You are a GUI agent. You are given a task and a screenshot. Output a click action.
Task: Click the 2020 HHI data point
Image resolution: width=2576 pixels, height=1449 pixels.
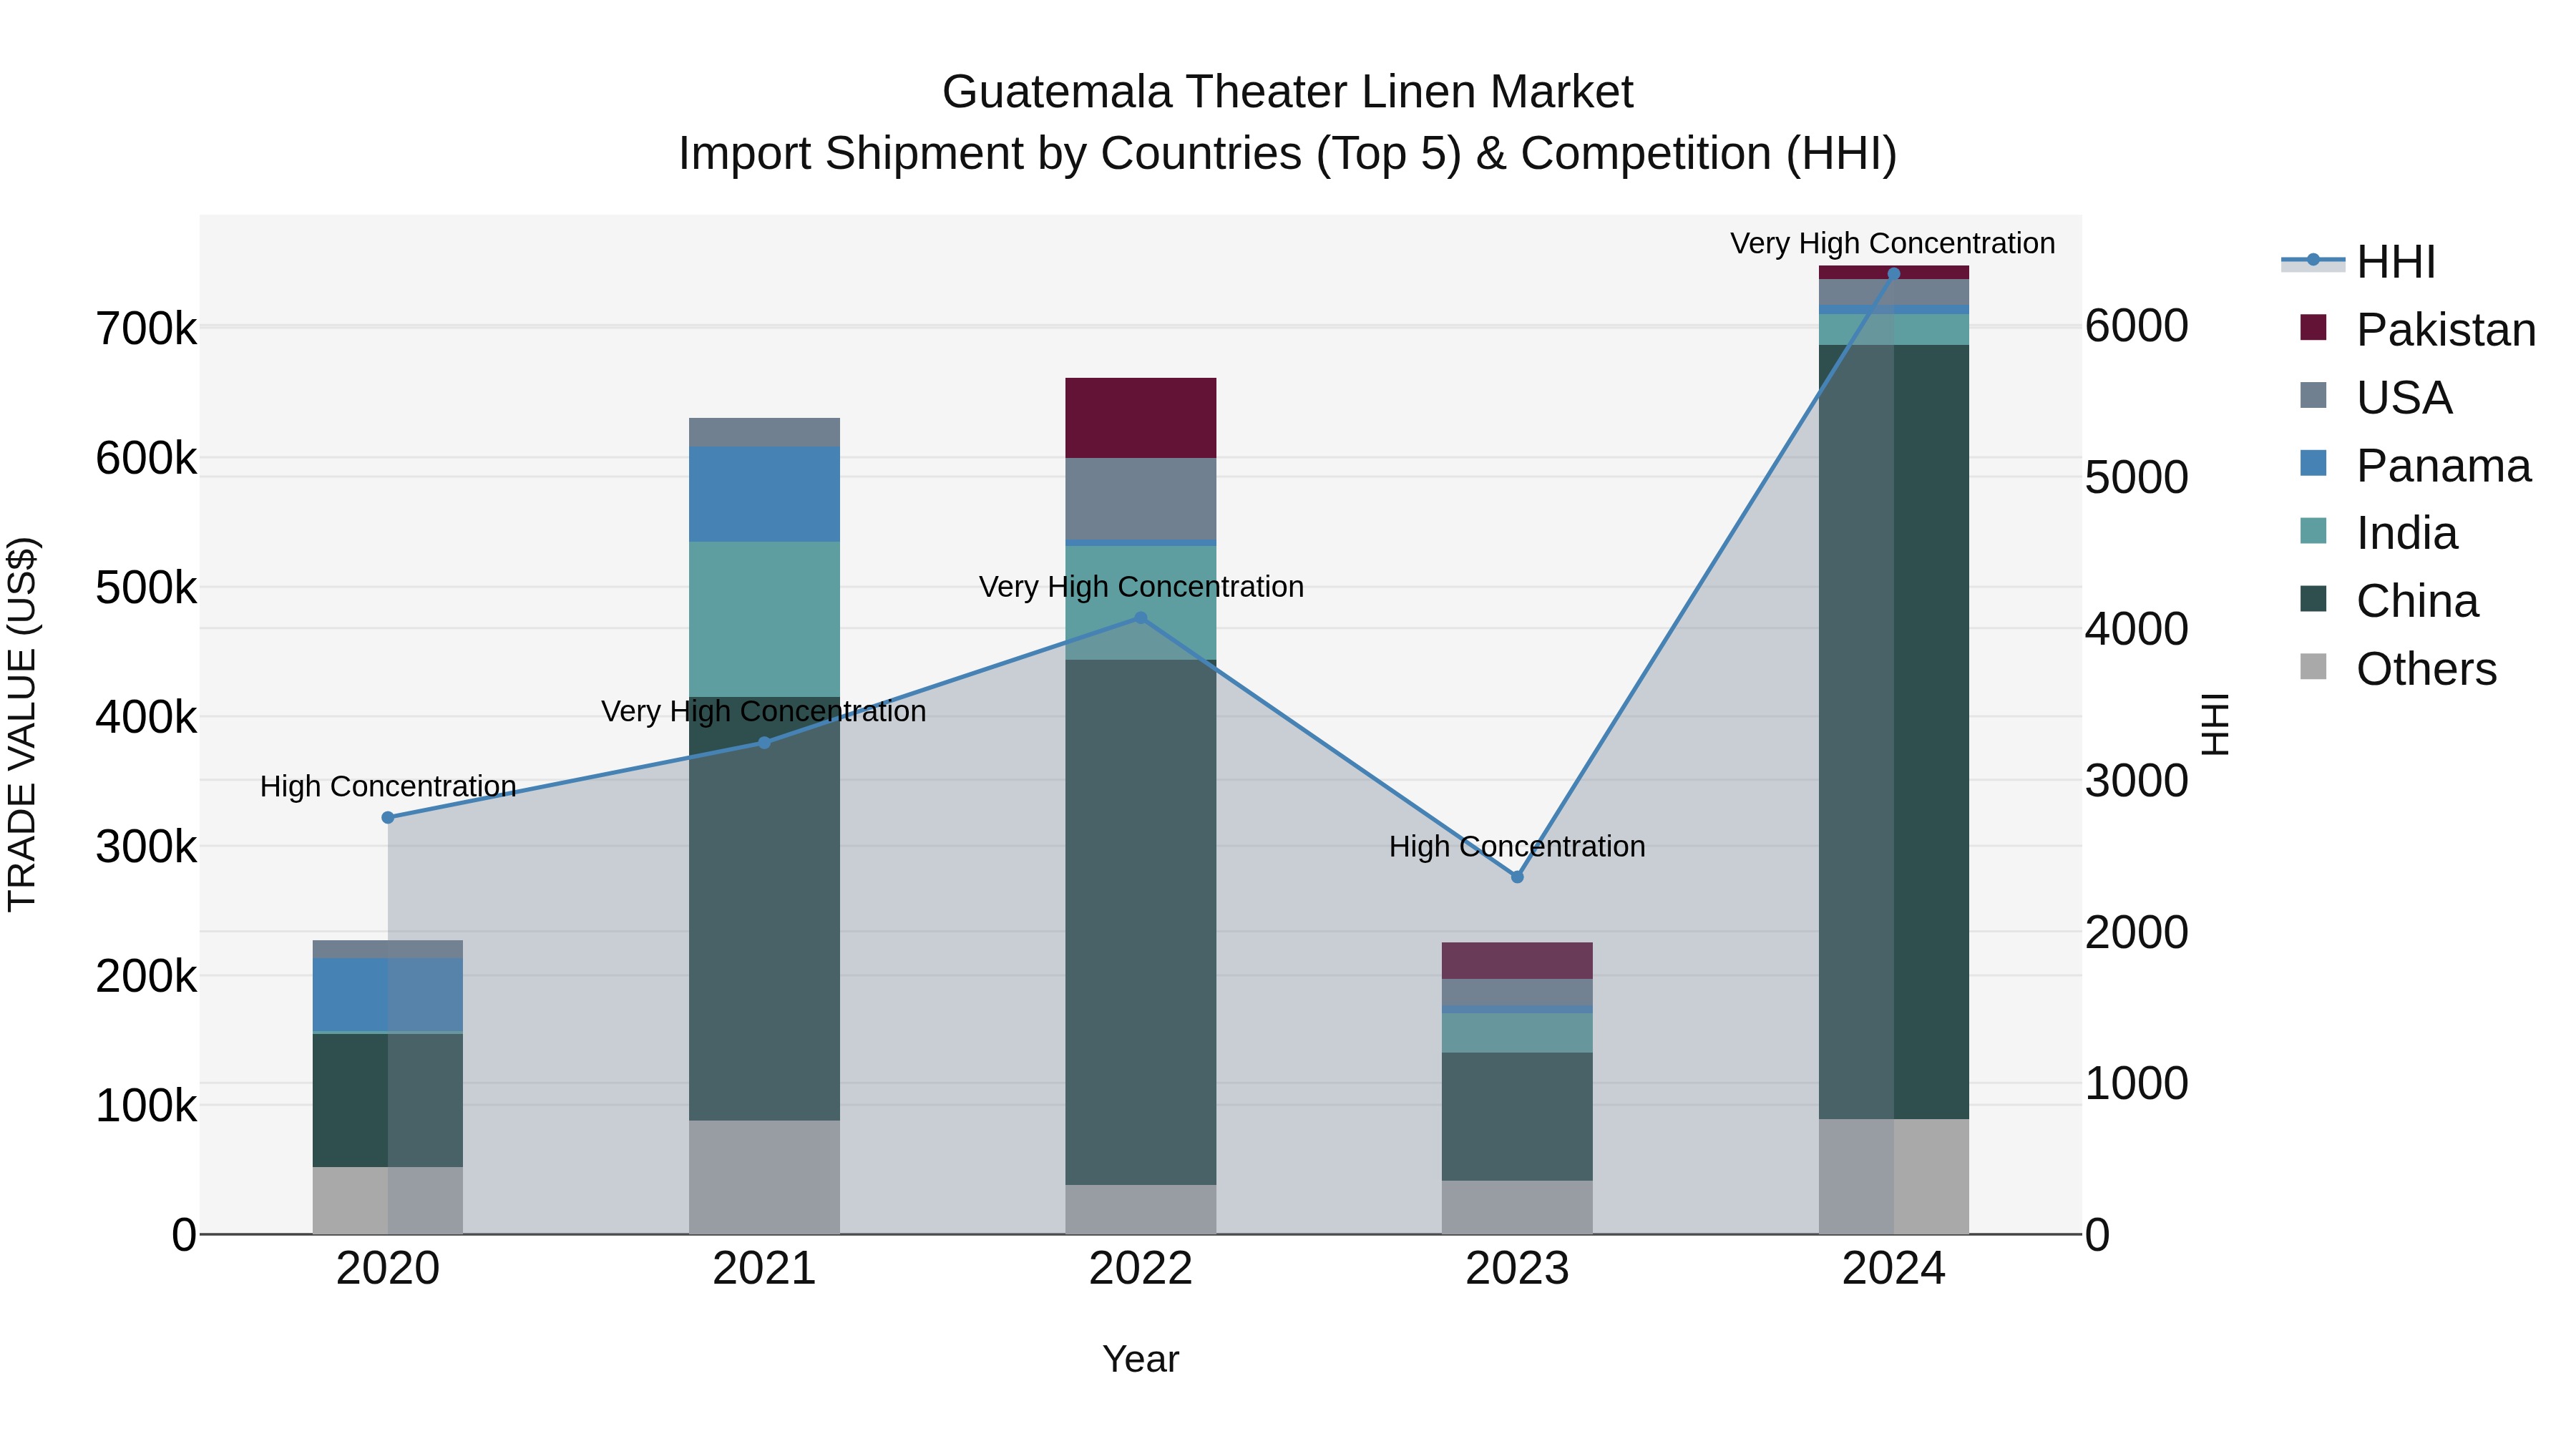388,818
